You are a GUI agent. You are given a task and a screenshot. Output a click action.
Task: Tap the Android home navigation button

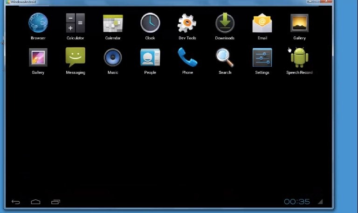coord(35,202)
